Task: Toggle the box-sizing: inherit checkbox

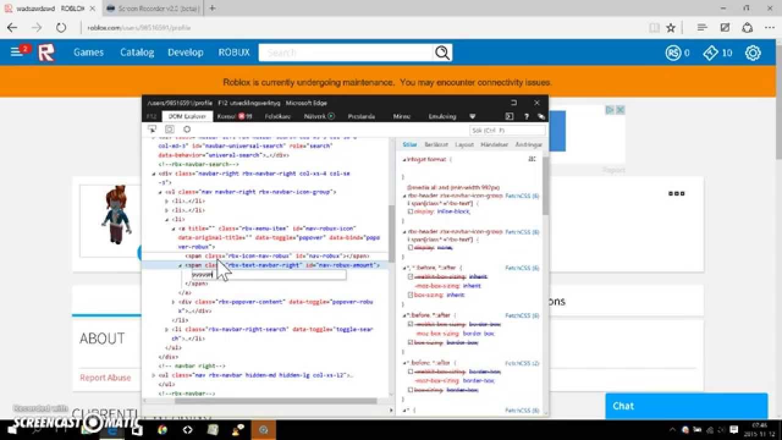Action: (x=411, y=295)
